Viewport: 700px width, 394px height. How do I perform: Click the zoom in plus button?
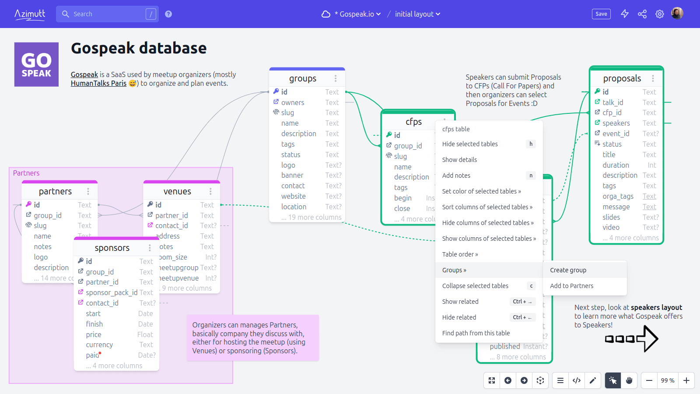point(686,380)
